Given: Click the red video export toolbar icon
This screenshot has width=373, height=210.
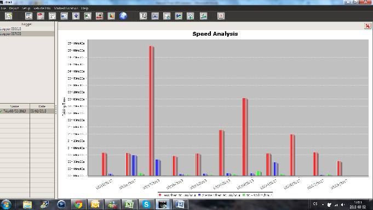Looking at the screenshot, I should point(99,16).
